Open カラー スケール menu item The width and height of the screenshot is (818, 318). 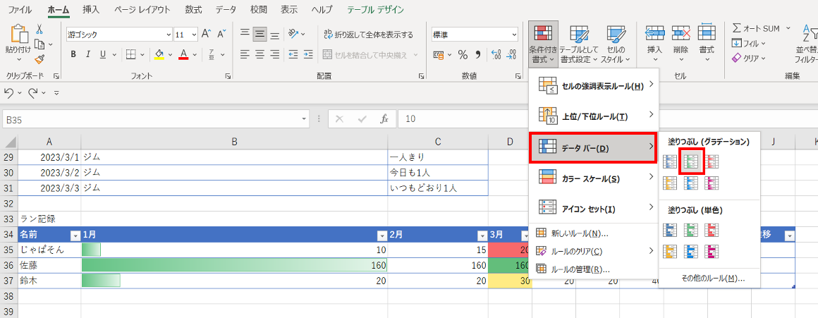pos(594,178)
